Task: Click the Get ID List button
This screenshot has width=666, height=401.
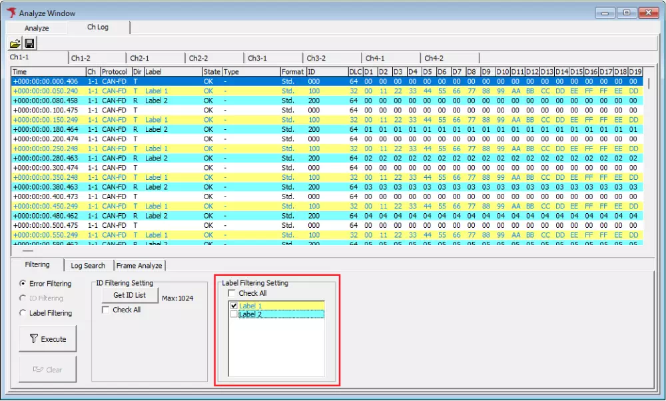Action: 130,295
